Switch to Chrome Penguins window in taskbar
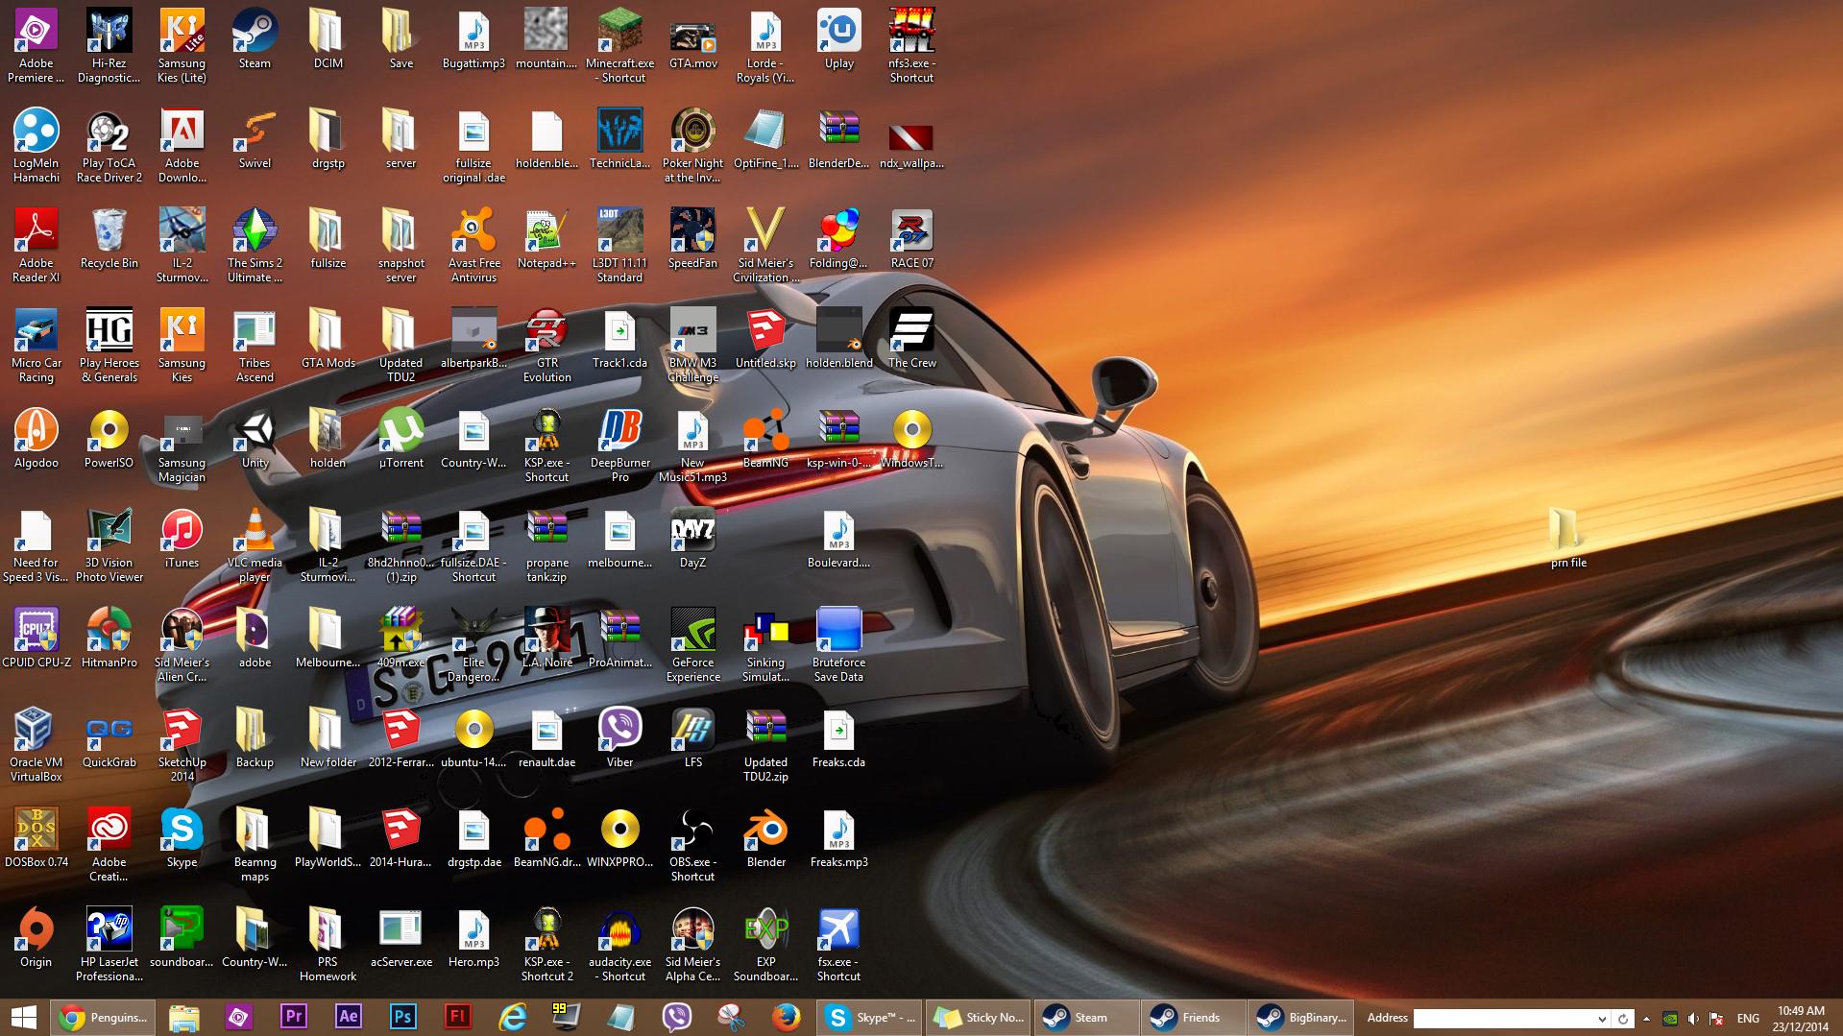Viewport: 1843px width, 1036px height. coord(103,1017)
